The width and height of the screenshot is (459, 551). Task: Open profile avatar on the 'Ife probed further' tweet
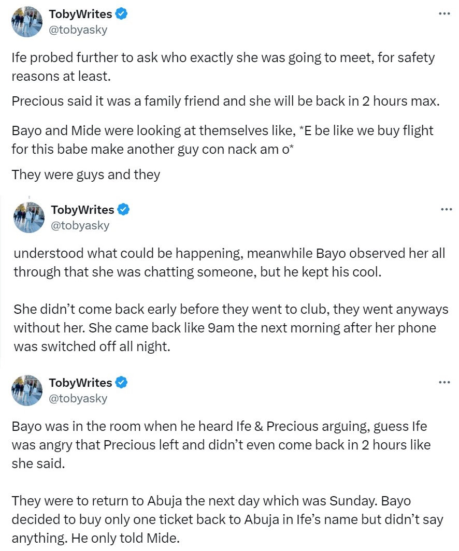pyautogui.click(x=27, y=22)
